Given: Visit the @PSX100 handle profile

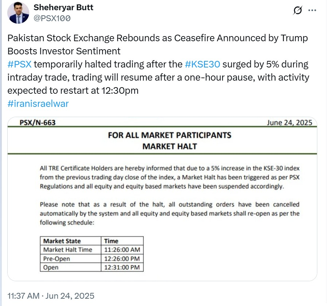Looking at the screenshot, I should [x=52, y=18].
